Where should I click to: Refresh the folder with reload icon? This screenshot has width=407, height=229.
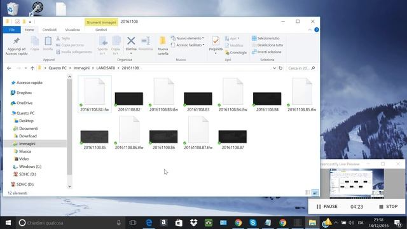click(x=280, y=68)
